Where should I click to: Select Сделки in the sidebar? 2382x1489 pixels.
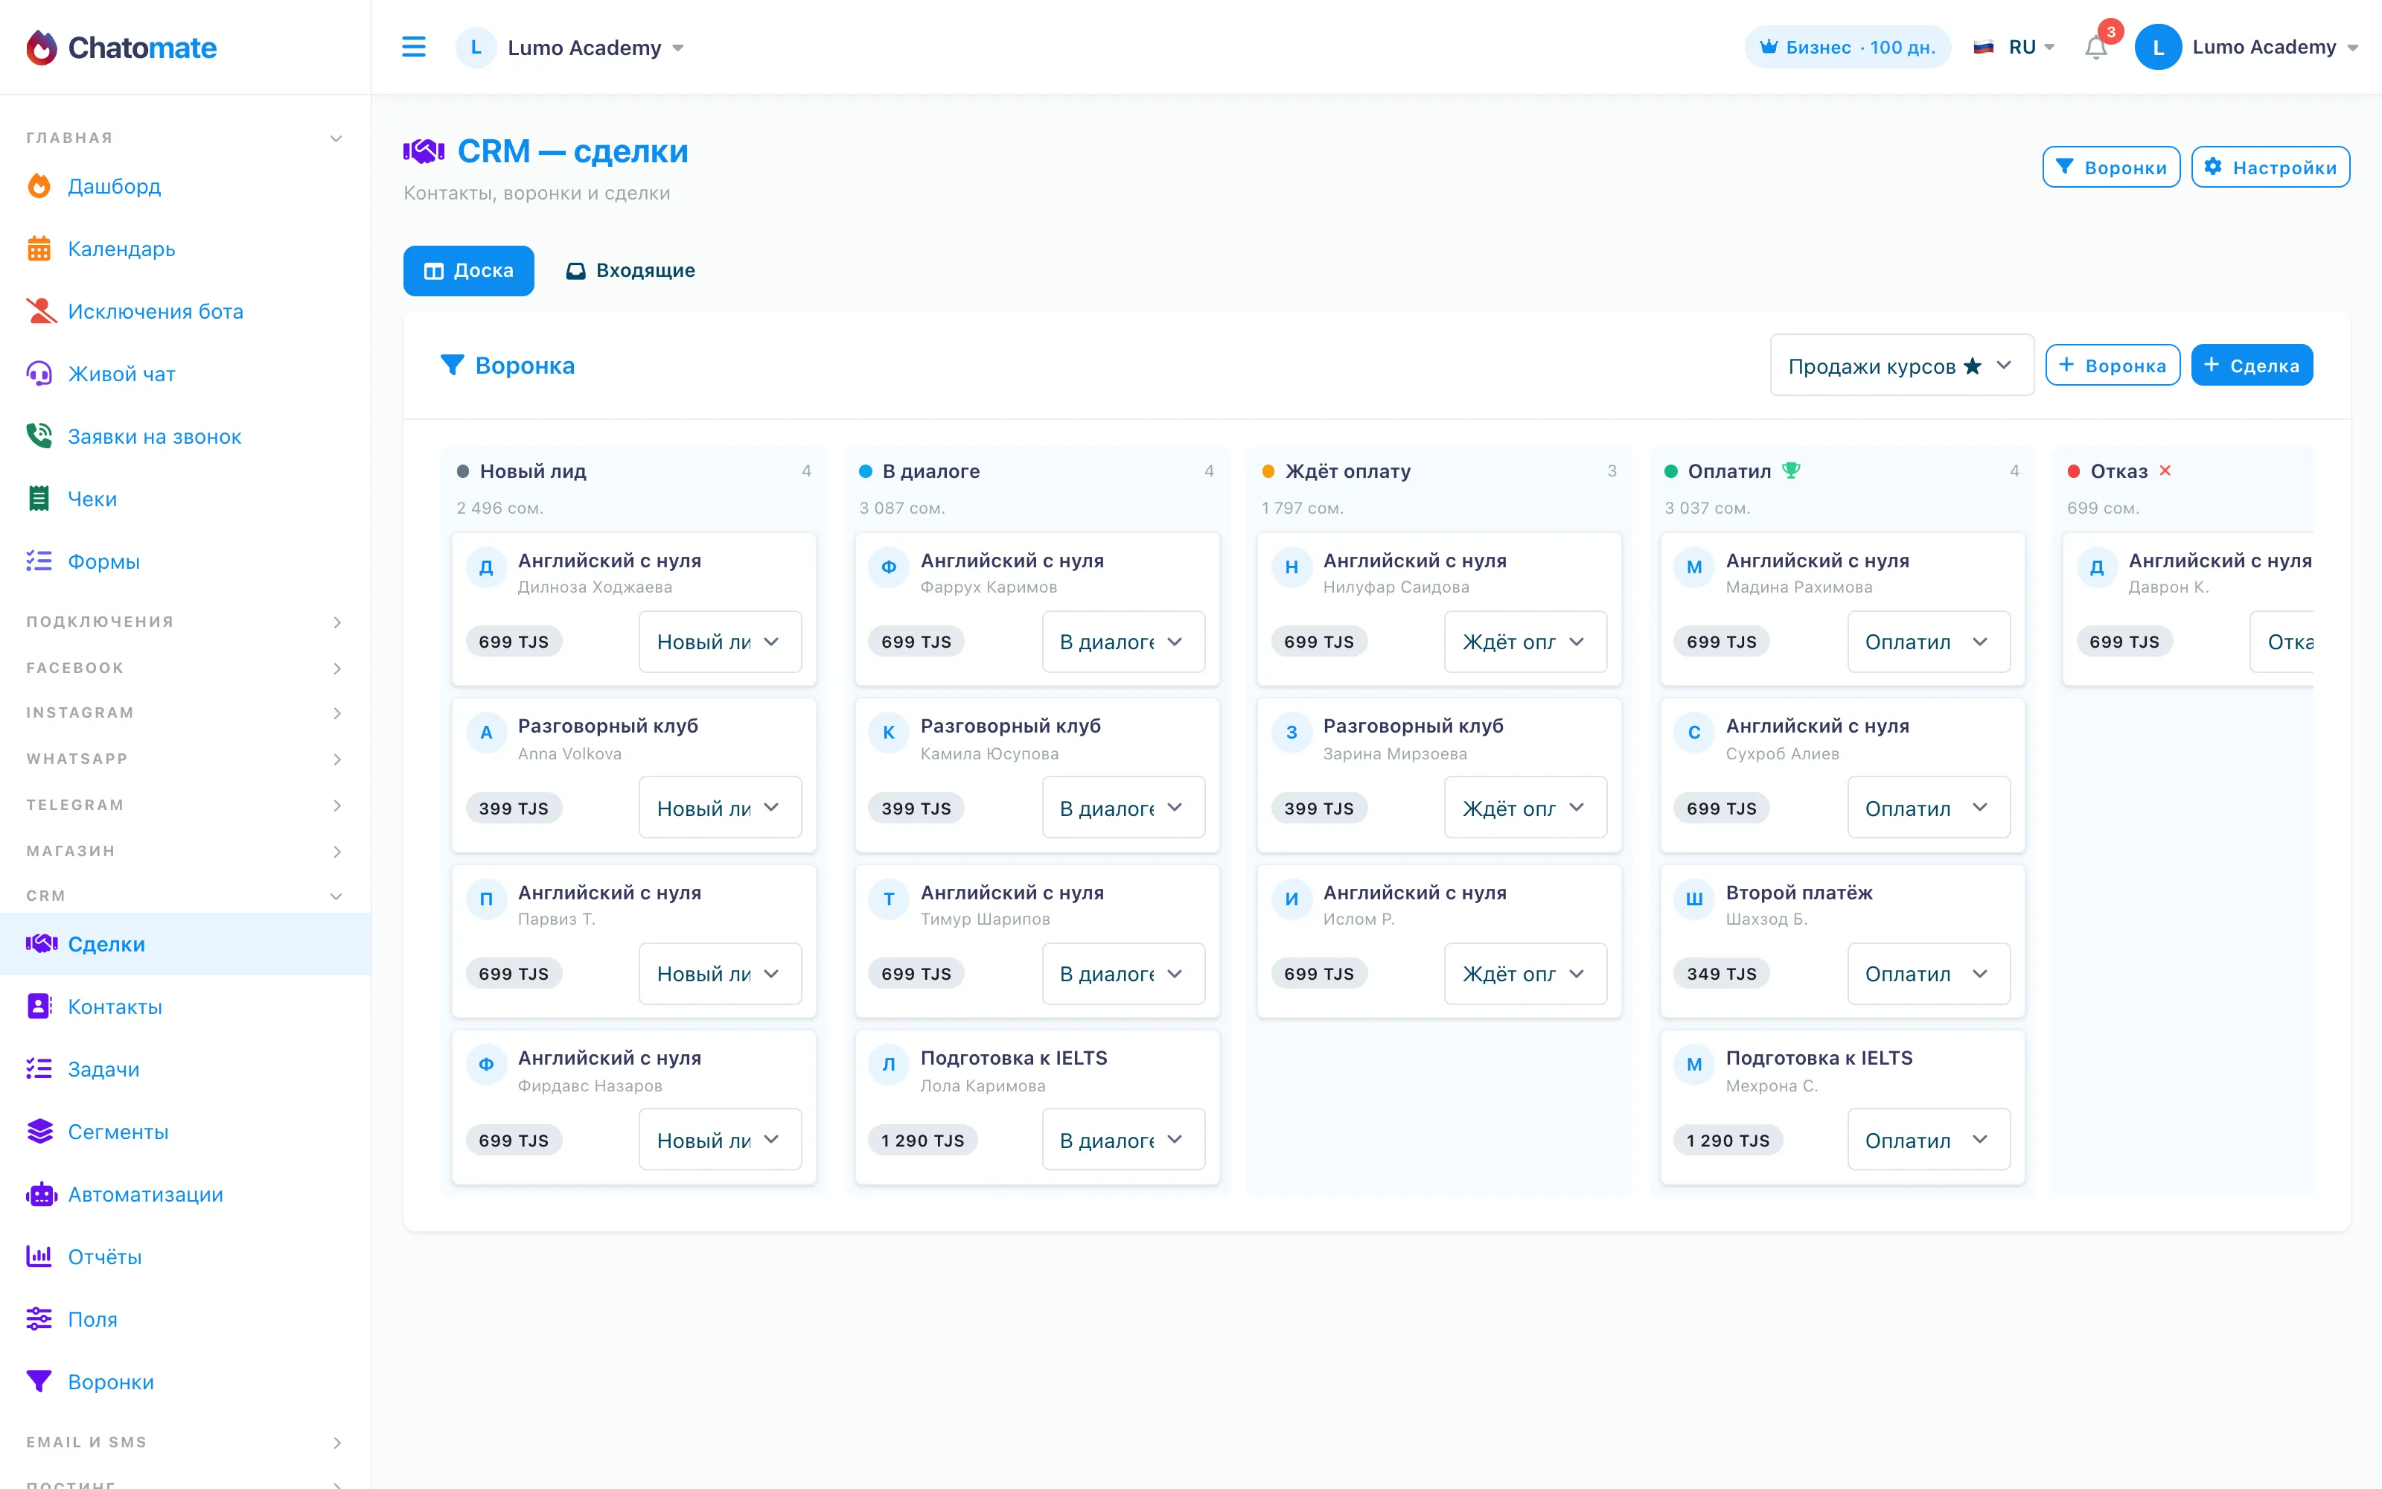click(x=185, y=943)
